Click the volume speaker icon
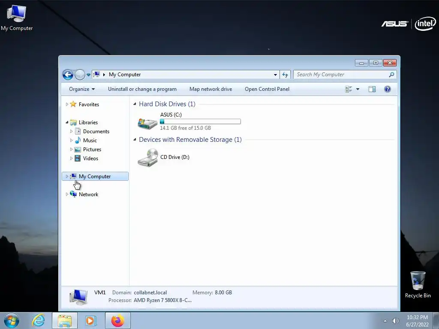 (x=395, y=321)
